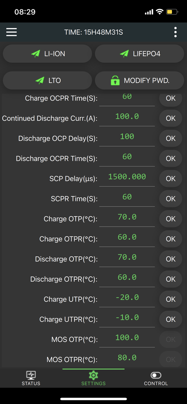Open the hamburger menu
The height and width of the screenshot is (404, 187).
pyautogui.click(x=12, y=32)
